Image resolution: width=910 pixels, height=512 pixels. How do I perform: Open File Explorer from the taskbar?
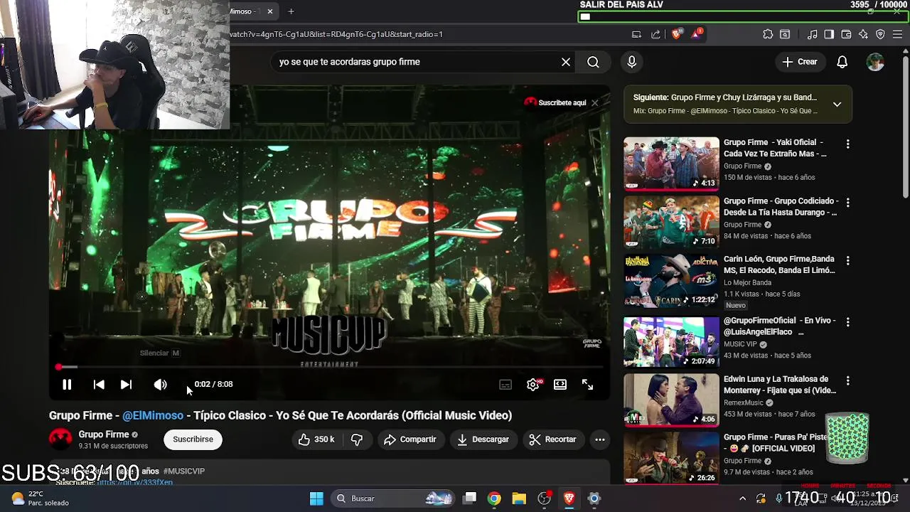519,498
